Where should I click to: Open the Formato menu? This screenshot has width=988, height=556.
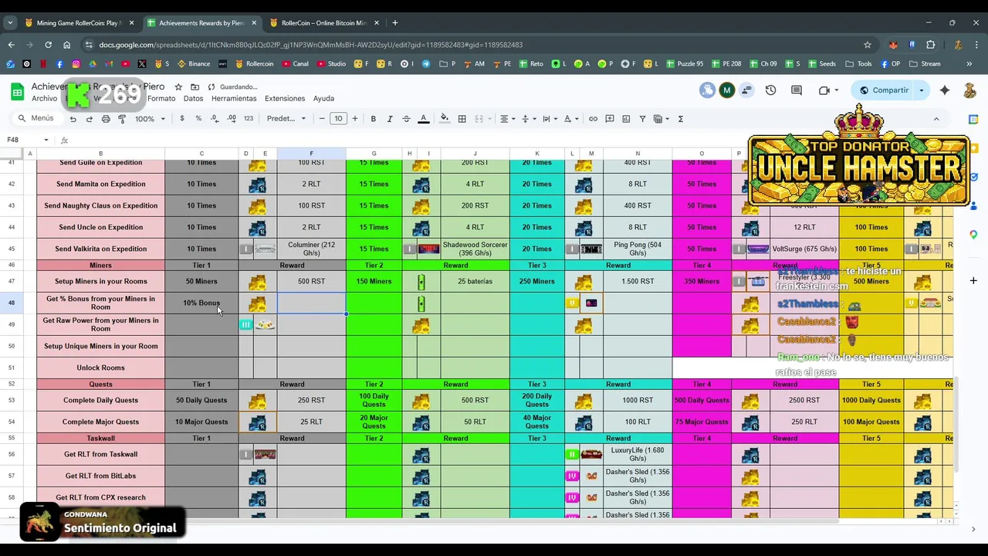[x=161, y=99]
